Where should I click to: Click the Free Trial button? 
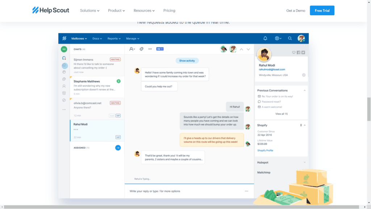click(322, 11)
